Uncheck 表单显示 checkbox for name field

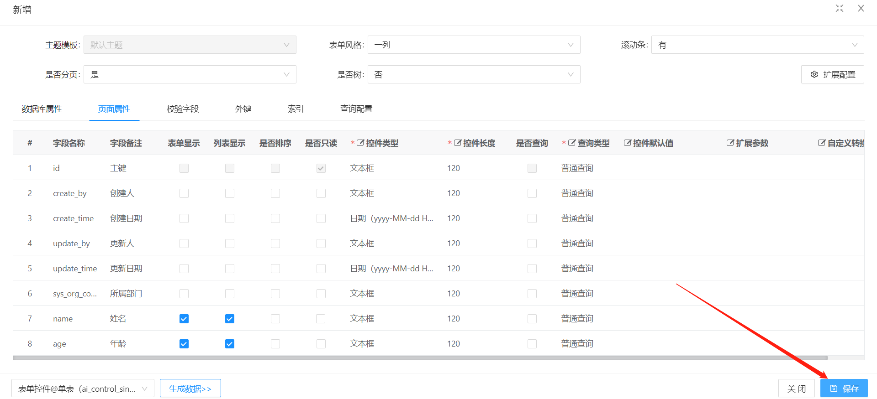[184, 319]
